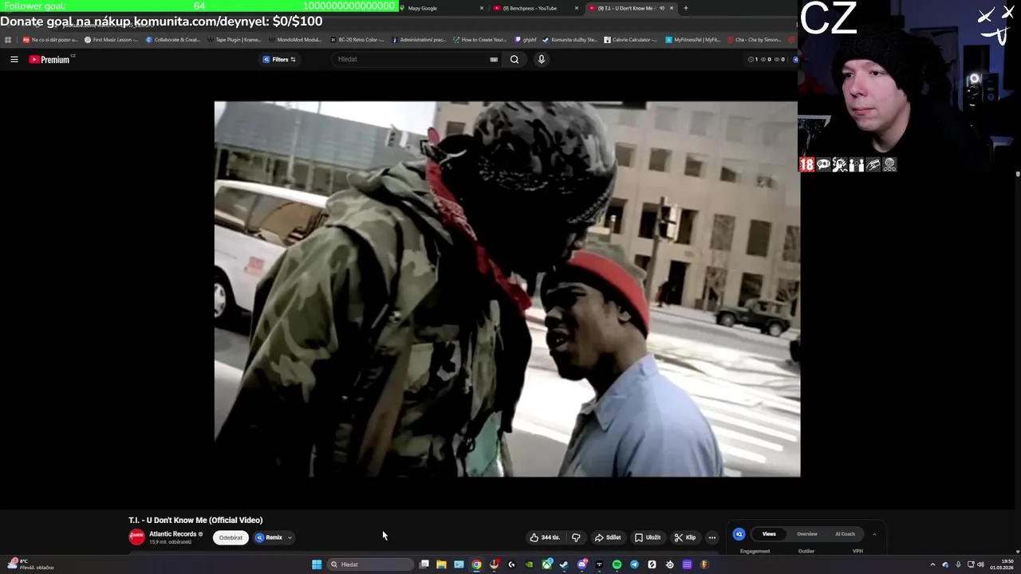Save video with Uložit button
Screen dimensions: 1021x574
(x=648, y=537)
